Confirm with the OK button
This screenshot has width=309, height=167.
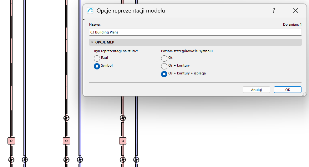287,90
